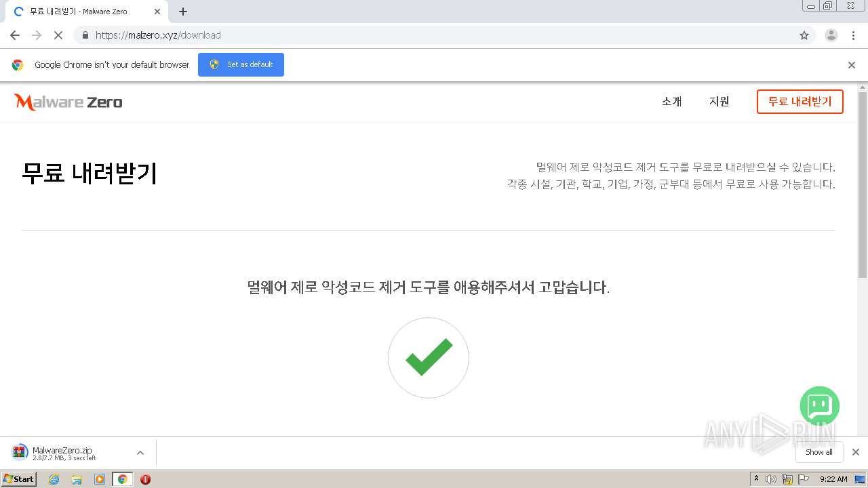The width and height of the screenshot is (868, 488).
Task: Open the Chrome profile avatar
Action: 831,35
